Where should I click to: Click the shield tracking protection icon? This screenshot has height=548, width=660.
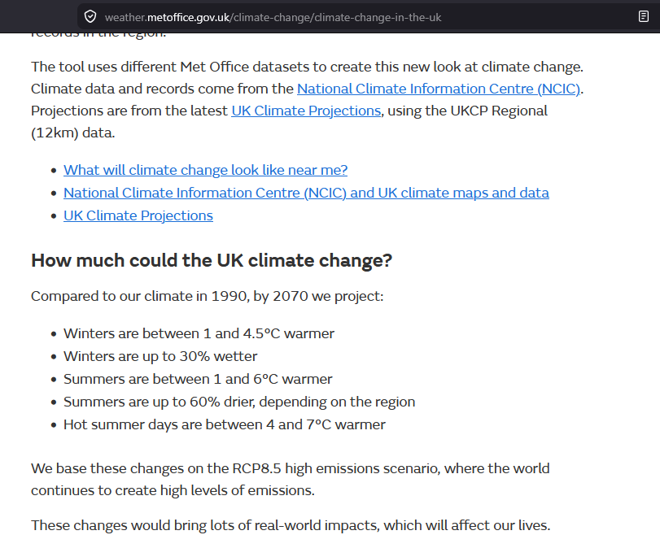(90, 17)
